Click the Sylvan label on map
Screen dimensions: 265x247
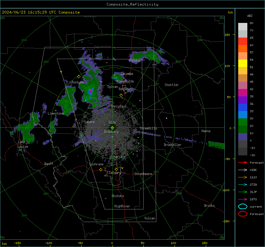pos(112,87)
